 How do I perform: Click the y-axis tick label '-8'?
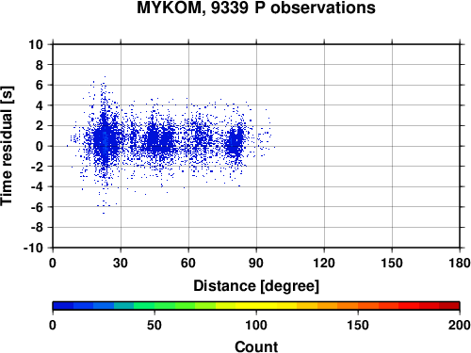tap(37, 228)
